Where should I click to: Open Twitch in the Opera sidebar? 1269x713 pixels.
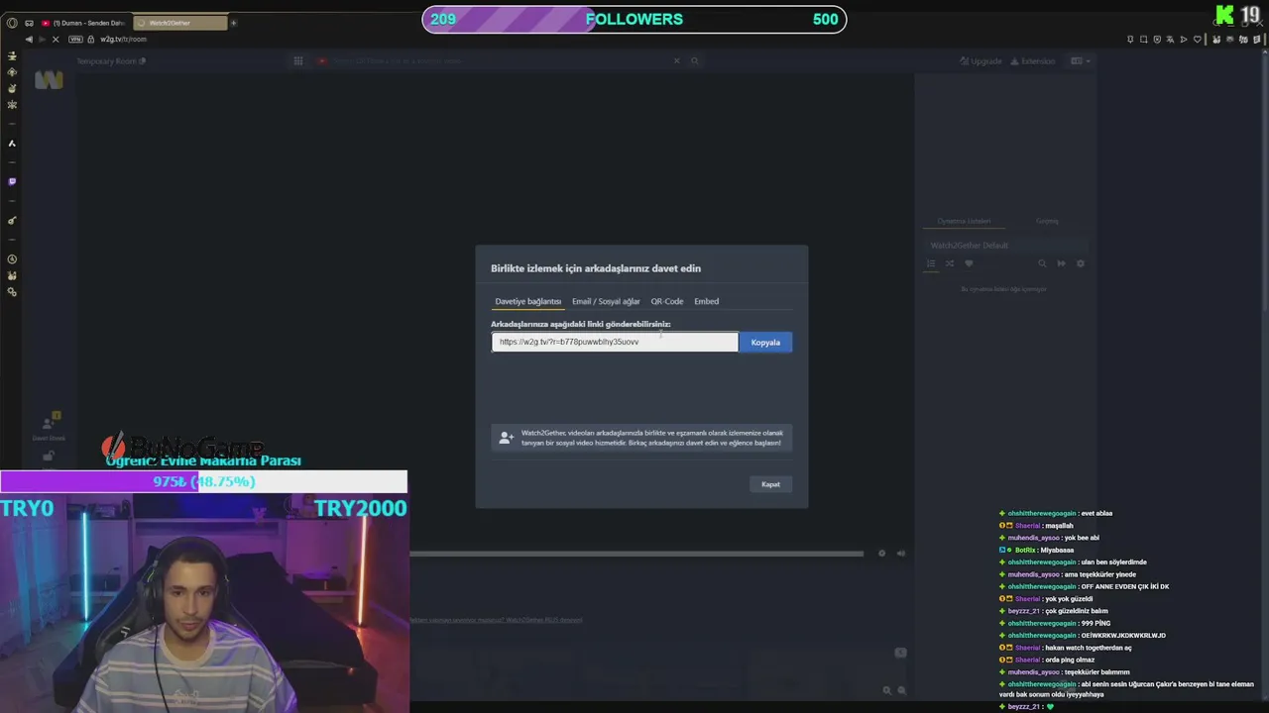12,182
